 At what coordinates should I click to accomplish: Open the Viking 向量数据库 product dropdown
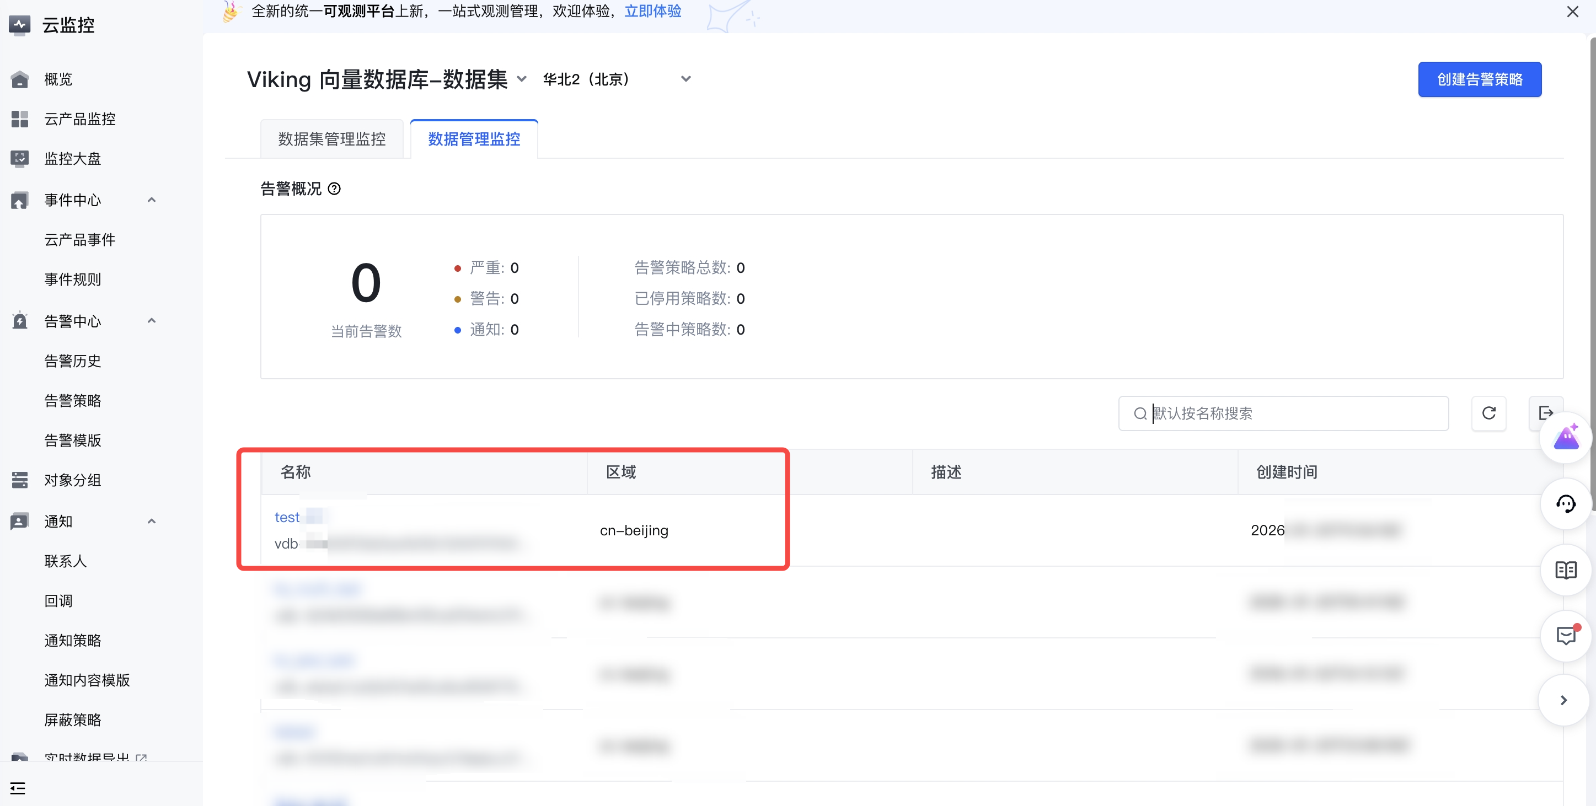click(522, 79)
